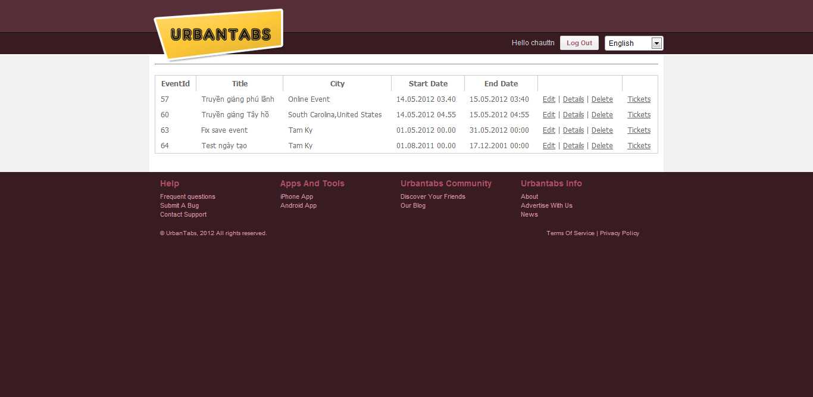The width and height of the screenshot is (813, 397).
Task: Open the Our Blog link
Action: 413,205
